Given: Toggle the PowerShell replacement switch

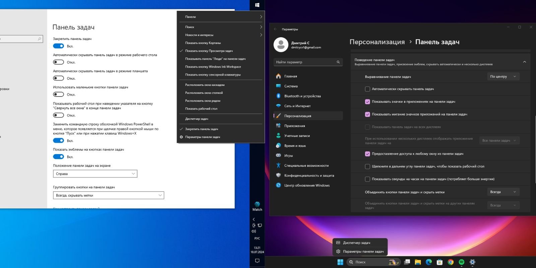Looking at the screenshot, I should [x=58, y=140].
